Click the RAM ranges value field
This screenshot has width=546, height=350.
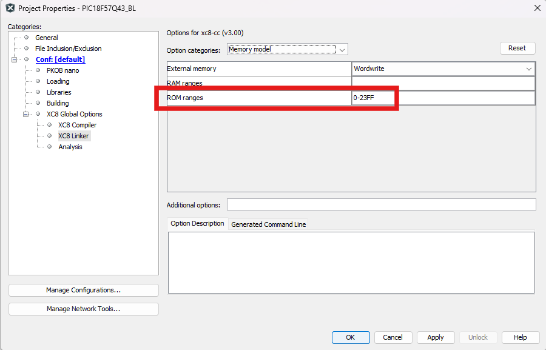(x=443, y=83)
